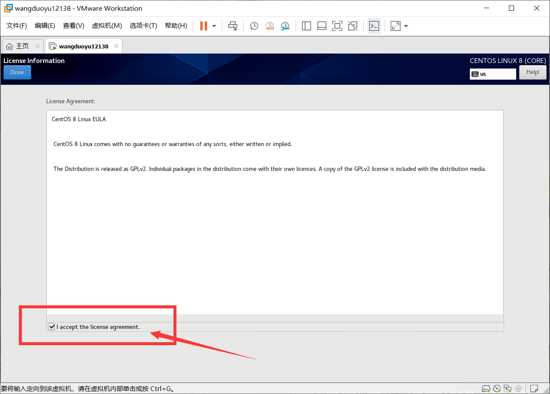Click the stretch guest display icon
The height and width of the screenshot is (394, 550).
click(x=395, y=26)
